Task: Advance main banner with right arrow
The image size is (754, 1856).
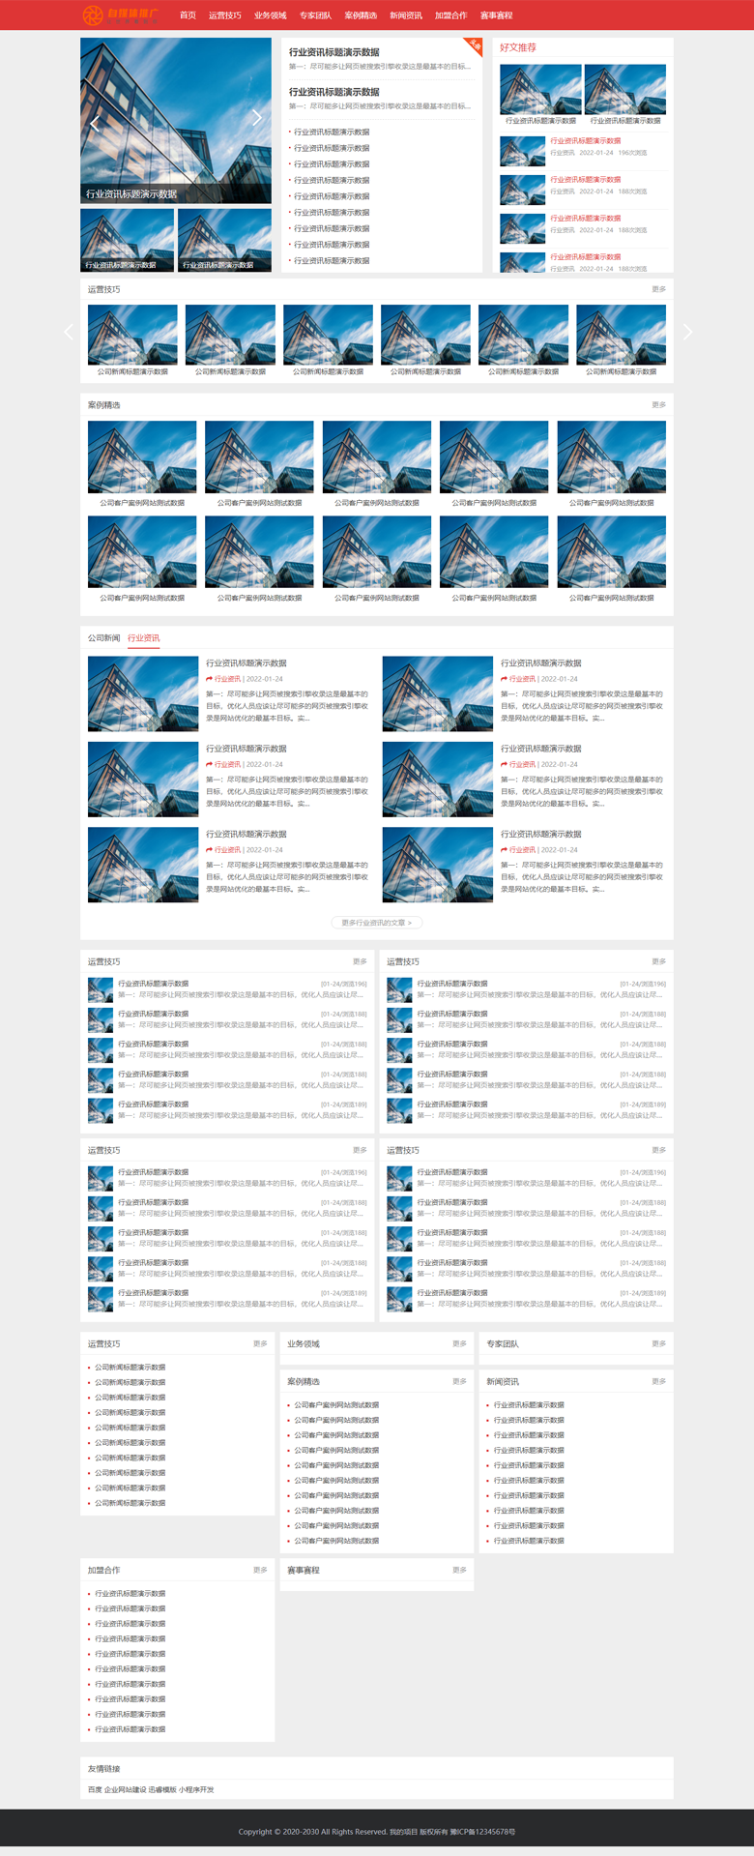Action: tap(256, 117)
